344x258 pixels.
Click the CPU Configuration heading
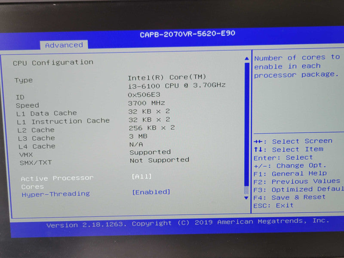pyautogui.click(x=53, y=63)
